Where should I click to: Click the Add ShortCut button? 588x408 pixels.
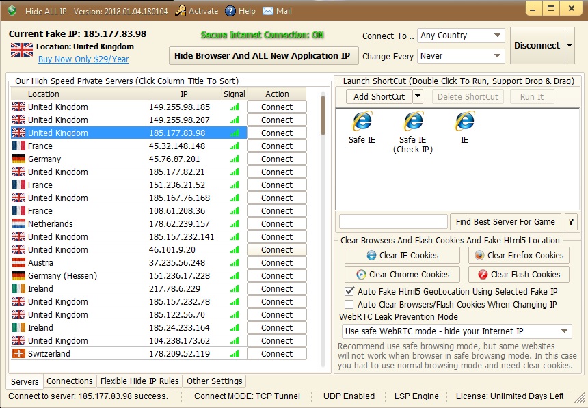[x=379, y=97]
